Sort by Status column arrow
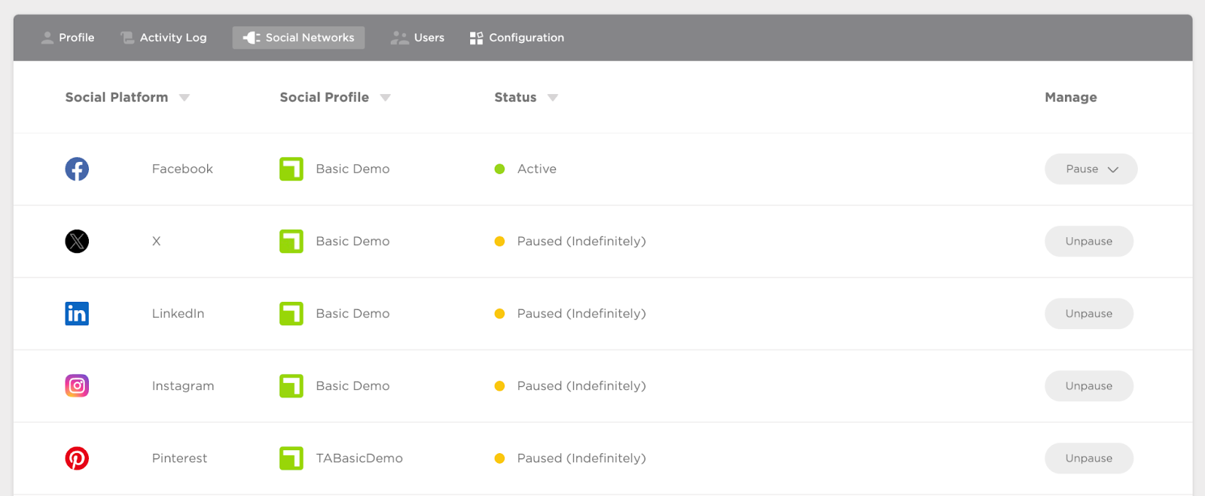1205x496 pixels. (x=553, y=98)
